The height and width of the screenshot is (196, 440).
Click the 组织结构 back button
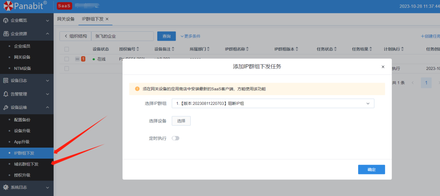coord(75,36)
